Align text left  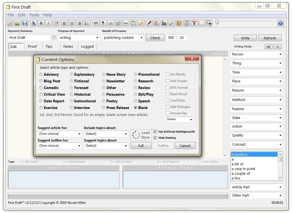pos(65,23)
